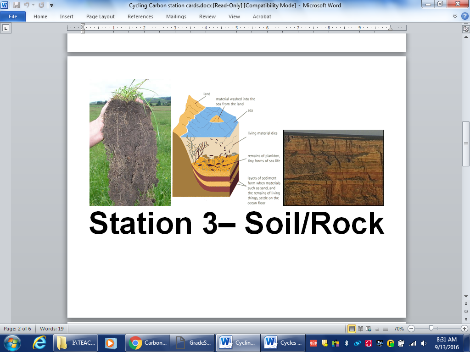Select the soil clump photo
The image size is (470, 352).
pos(130,142)
